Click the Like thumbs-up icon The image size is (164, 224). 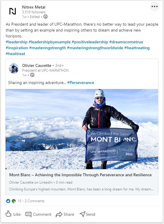pos(9,214)
